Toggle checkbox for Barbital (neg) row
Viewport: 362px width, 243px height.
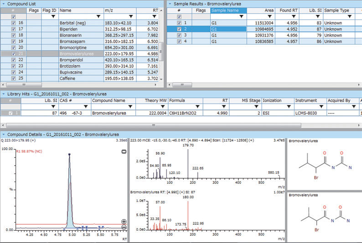click(x=13, y=23)
